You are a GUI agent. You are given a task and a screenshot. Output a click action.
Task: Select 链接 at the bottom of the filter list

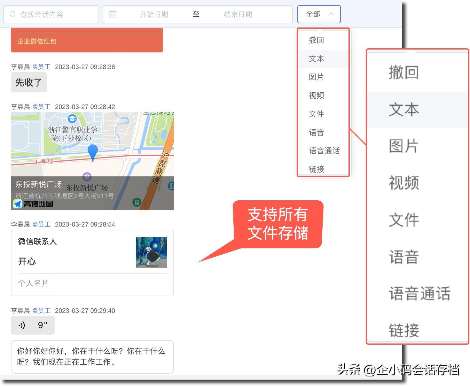316,169
